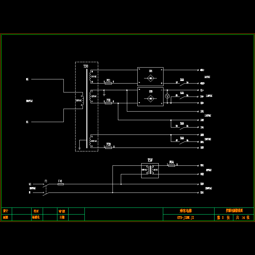Click the 设计 title block cell
This screenshot has width=255, height=255.
coord(6,211)
